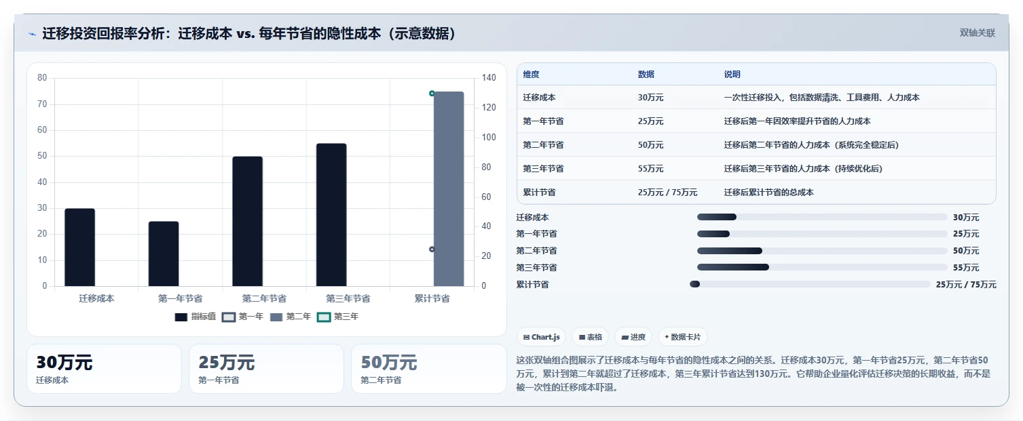Click 累计节省 cell in the table
1023x421 pixels.
pyautogui.click(x=539, y=193)
